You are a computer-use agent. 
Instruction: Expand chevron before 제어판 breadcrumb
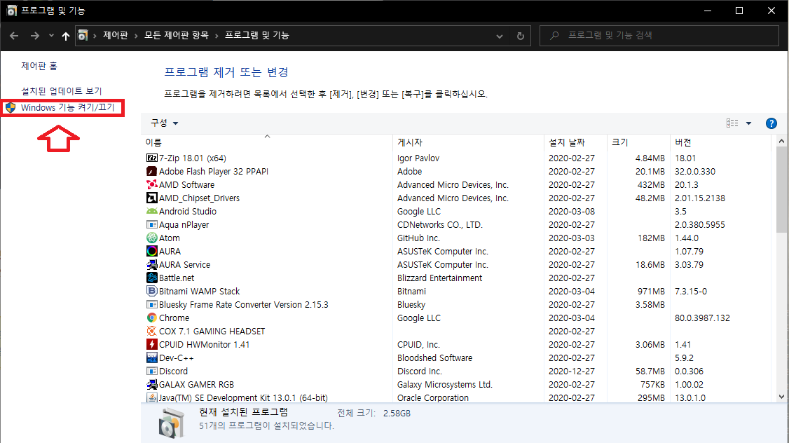point(95,36)
